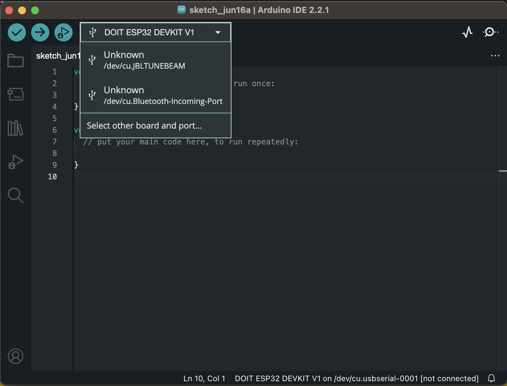The height and width of the screenshot is (386, 507).
Task: Click the closing brace on line 9
Action: (76, 165)
